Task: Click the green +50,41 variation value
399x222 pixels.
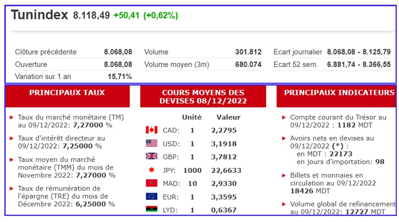Action: (x=126, y=16)
